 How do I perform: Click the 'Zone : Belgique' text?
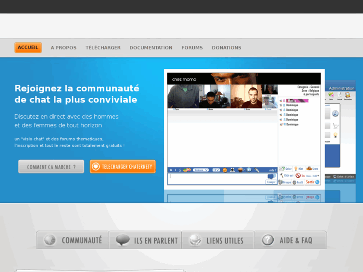tap(310, 91)
